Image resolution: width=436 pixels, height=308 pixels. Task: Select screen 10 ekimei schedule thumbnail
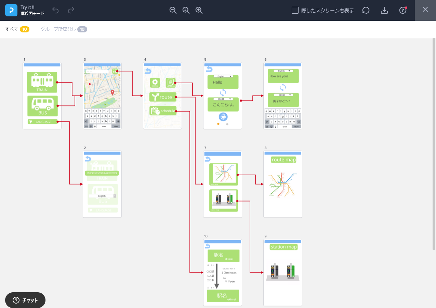point(223,273)
